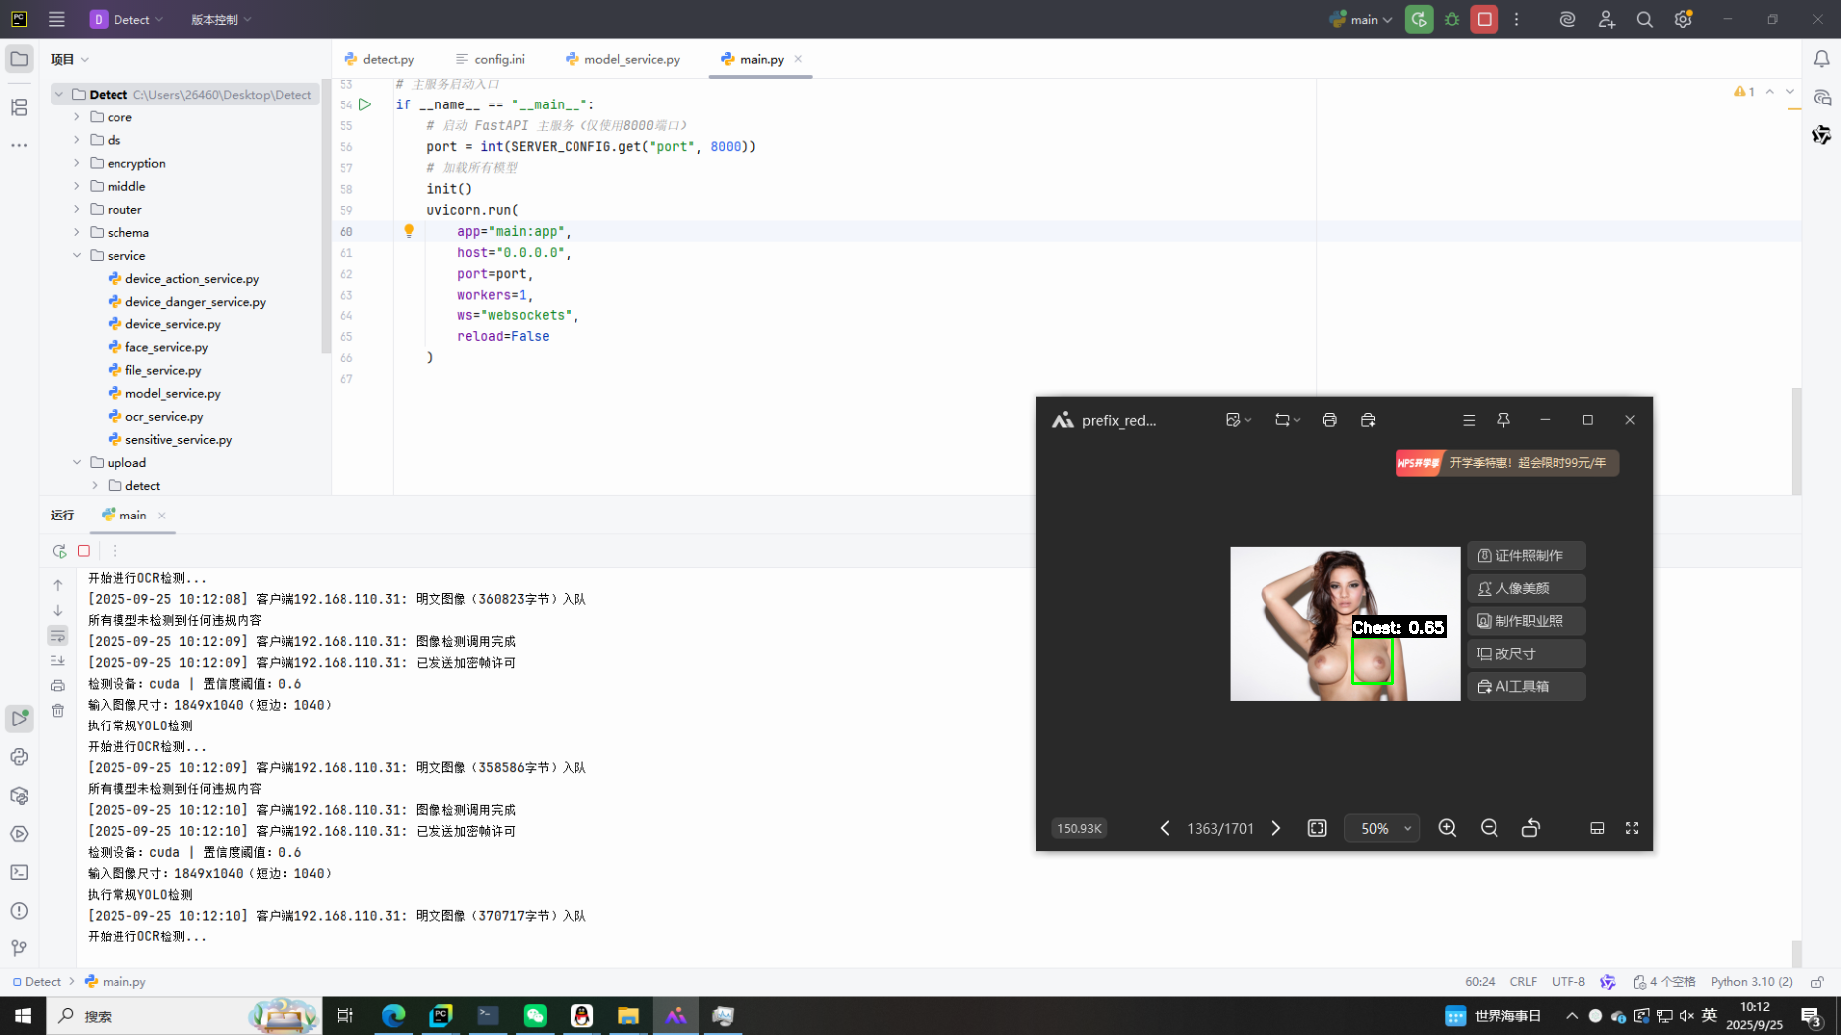Toggle soft-wrap in the run console
1841x1035 pixels.
click(x=58, y=636)
